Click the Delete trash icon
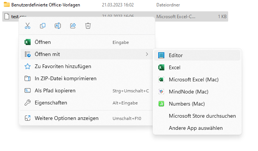 pyautogui.click(x=88, y=26)
